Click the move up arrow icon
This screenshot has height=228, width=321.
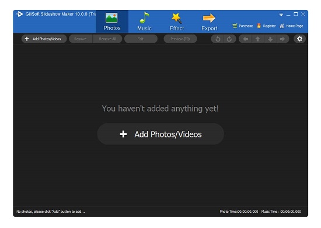(258, 39)
